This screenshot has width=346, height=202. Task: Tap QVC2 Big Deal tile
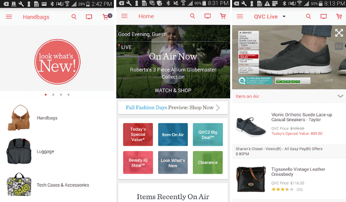pyautogui.click(x=207, y=134)
